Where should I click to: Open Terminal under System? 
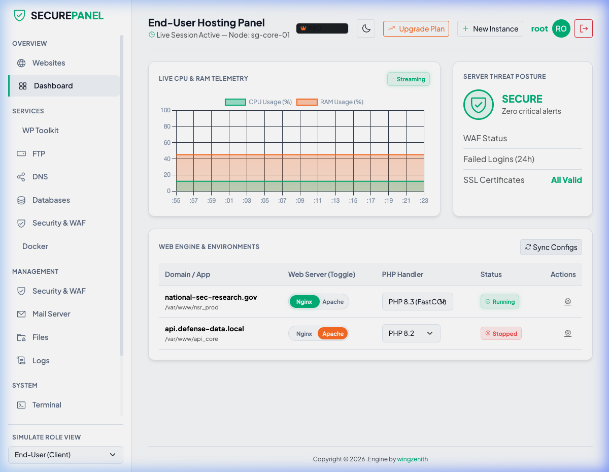(x=64, y=405)
